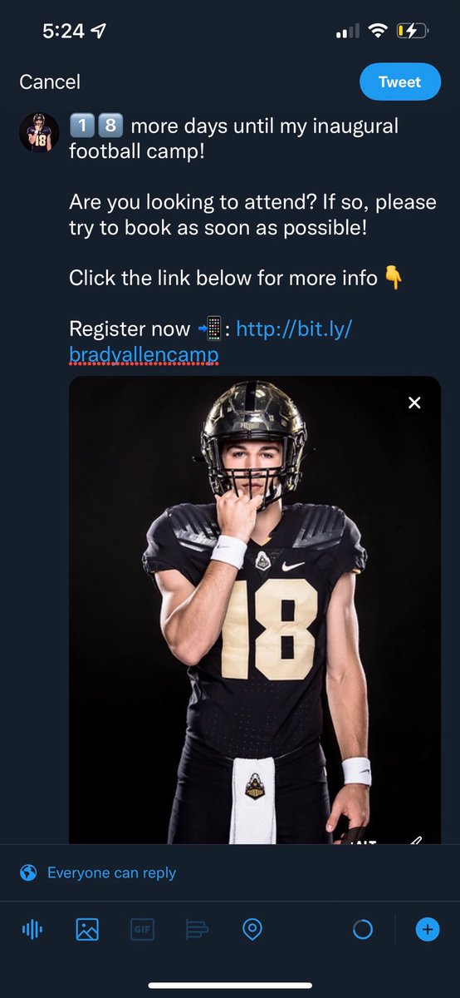Click the character count progress circle
Image resolution: width=460 pixels, height=998 pixels.
click(x=363, y=929)
